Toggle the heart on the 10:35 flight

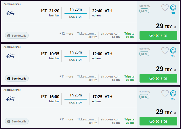(165, 51)
